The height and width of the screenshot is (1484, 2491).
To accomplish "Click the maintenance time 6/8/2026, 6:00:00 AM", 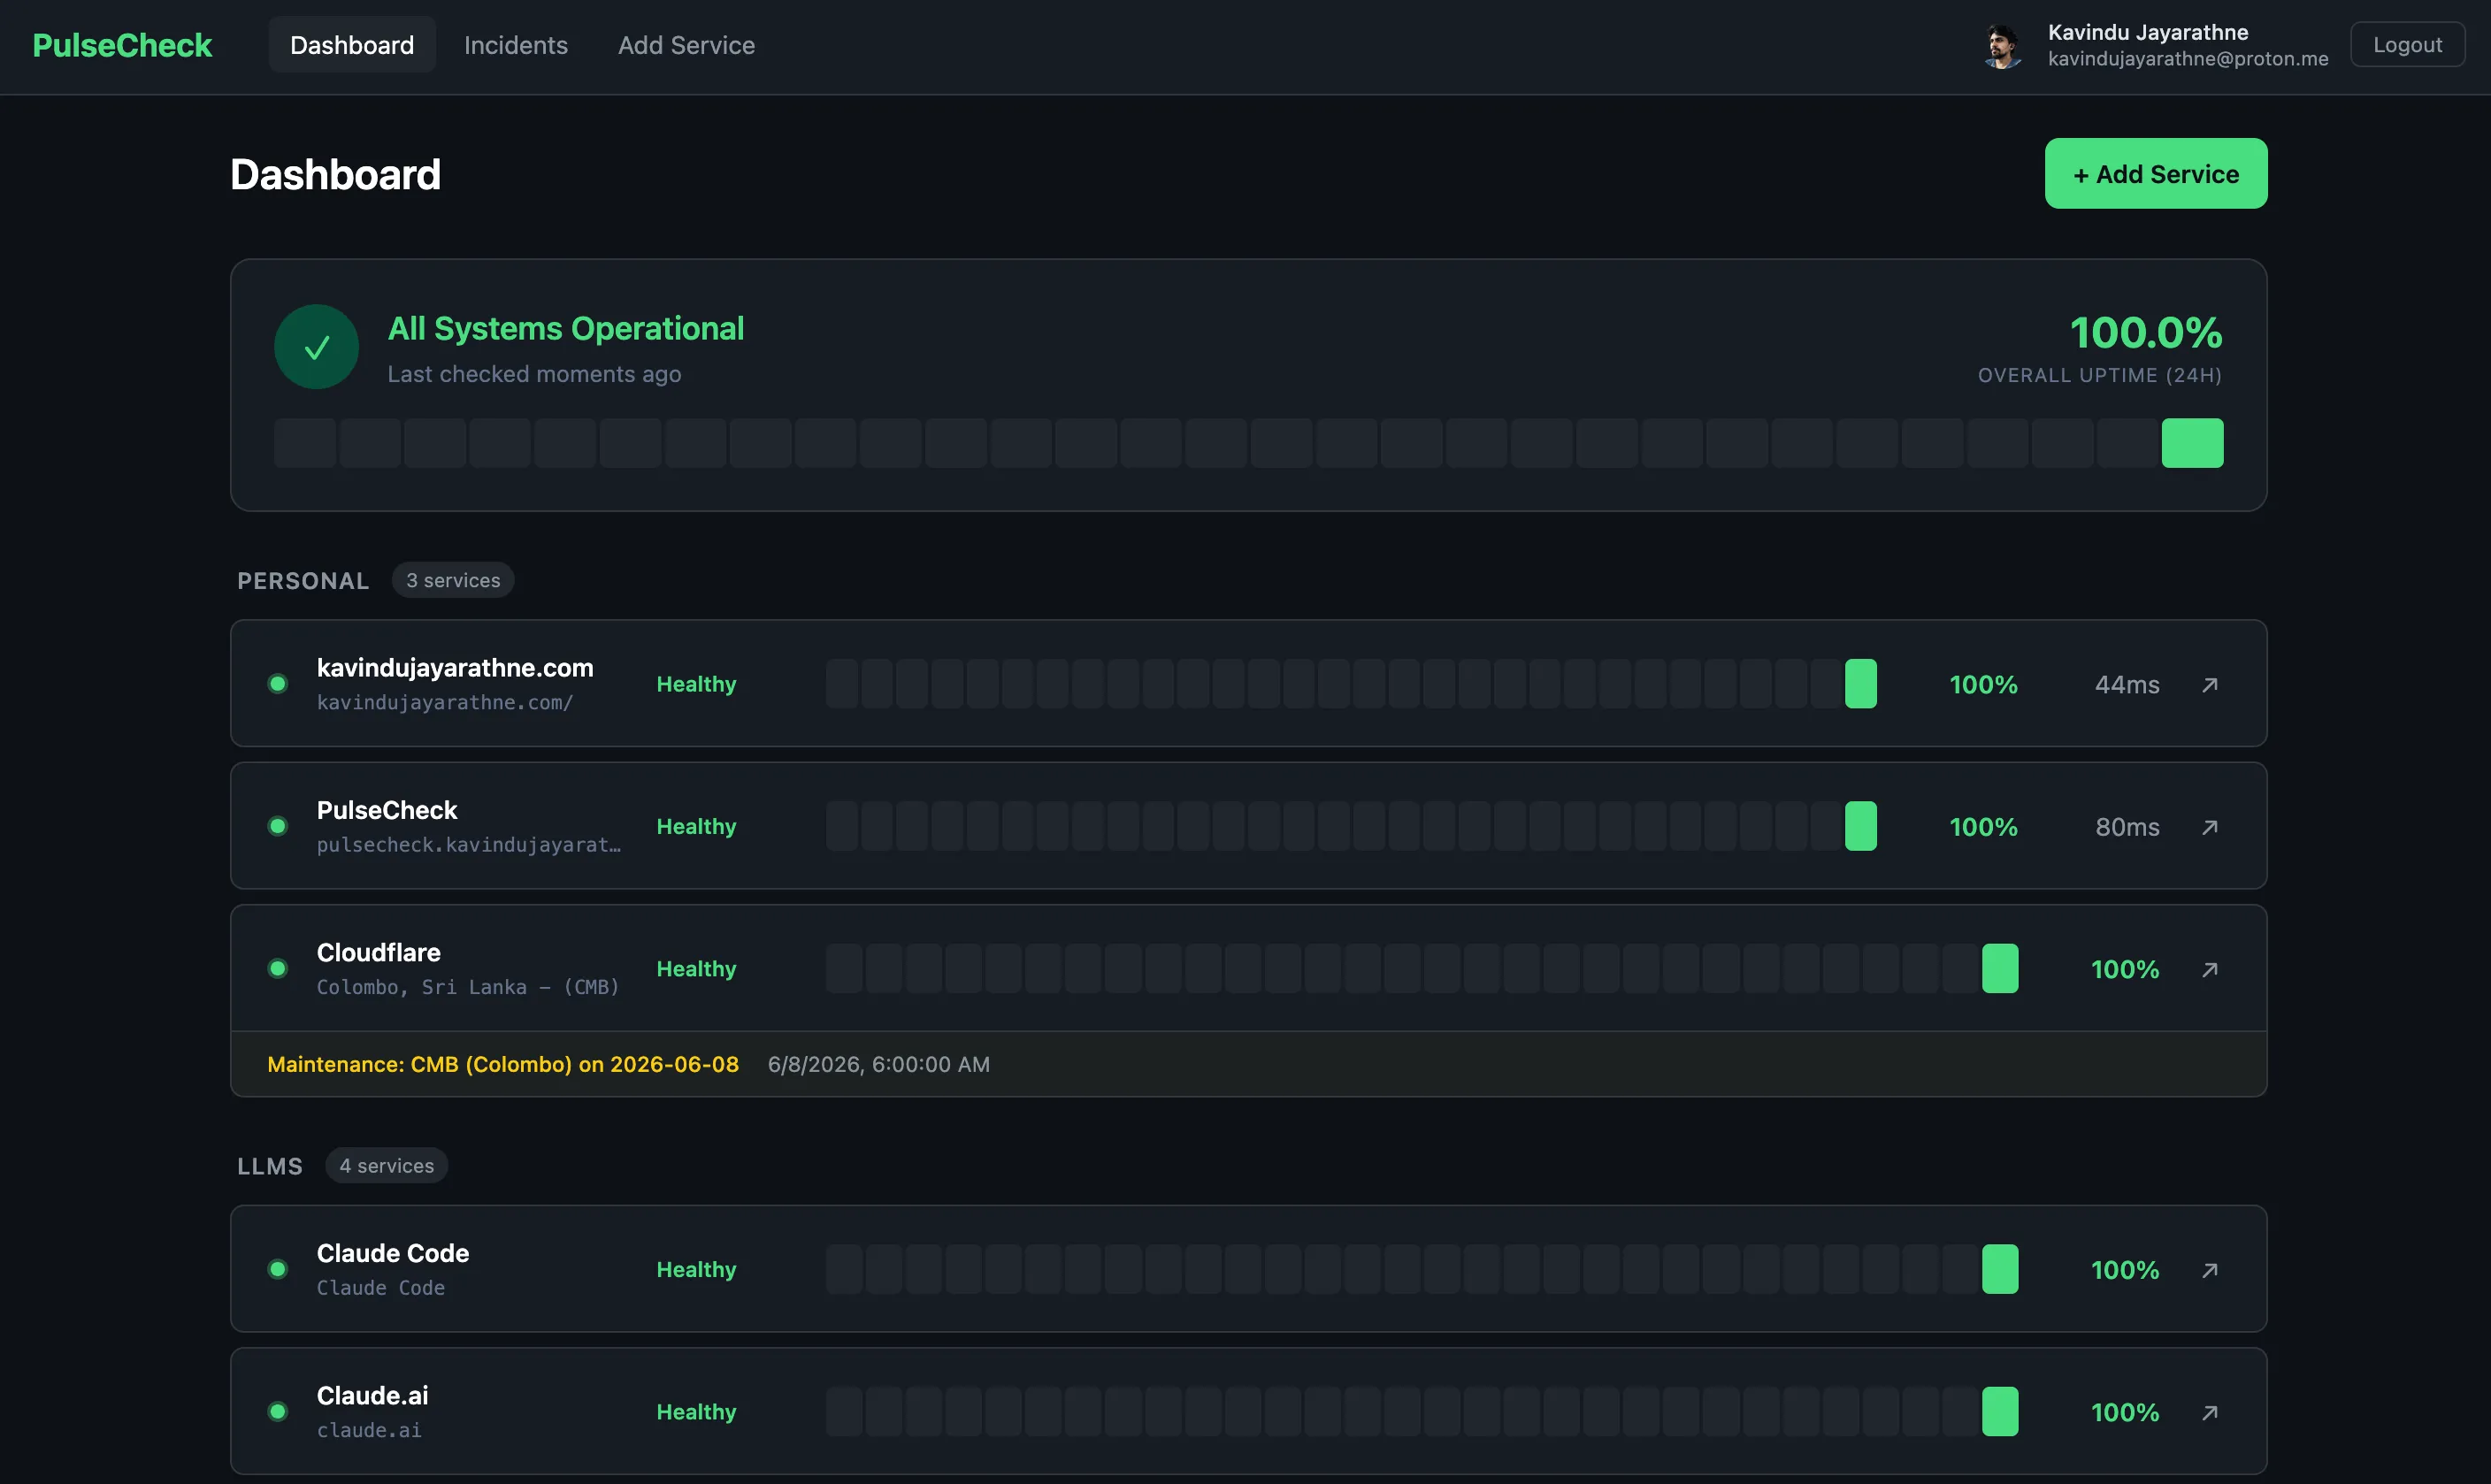I will pos(879,1064).
